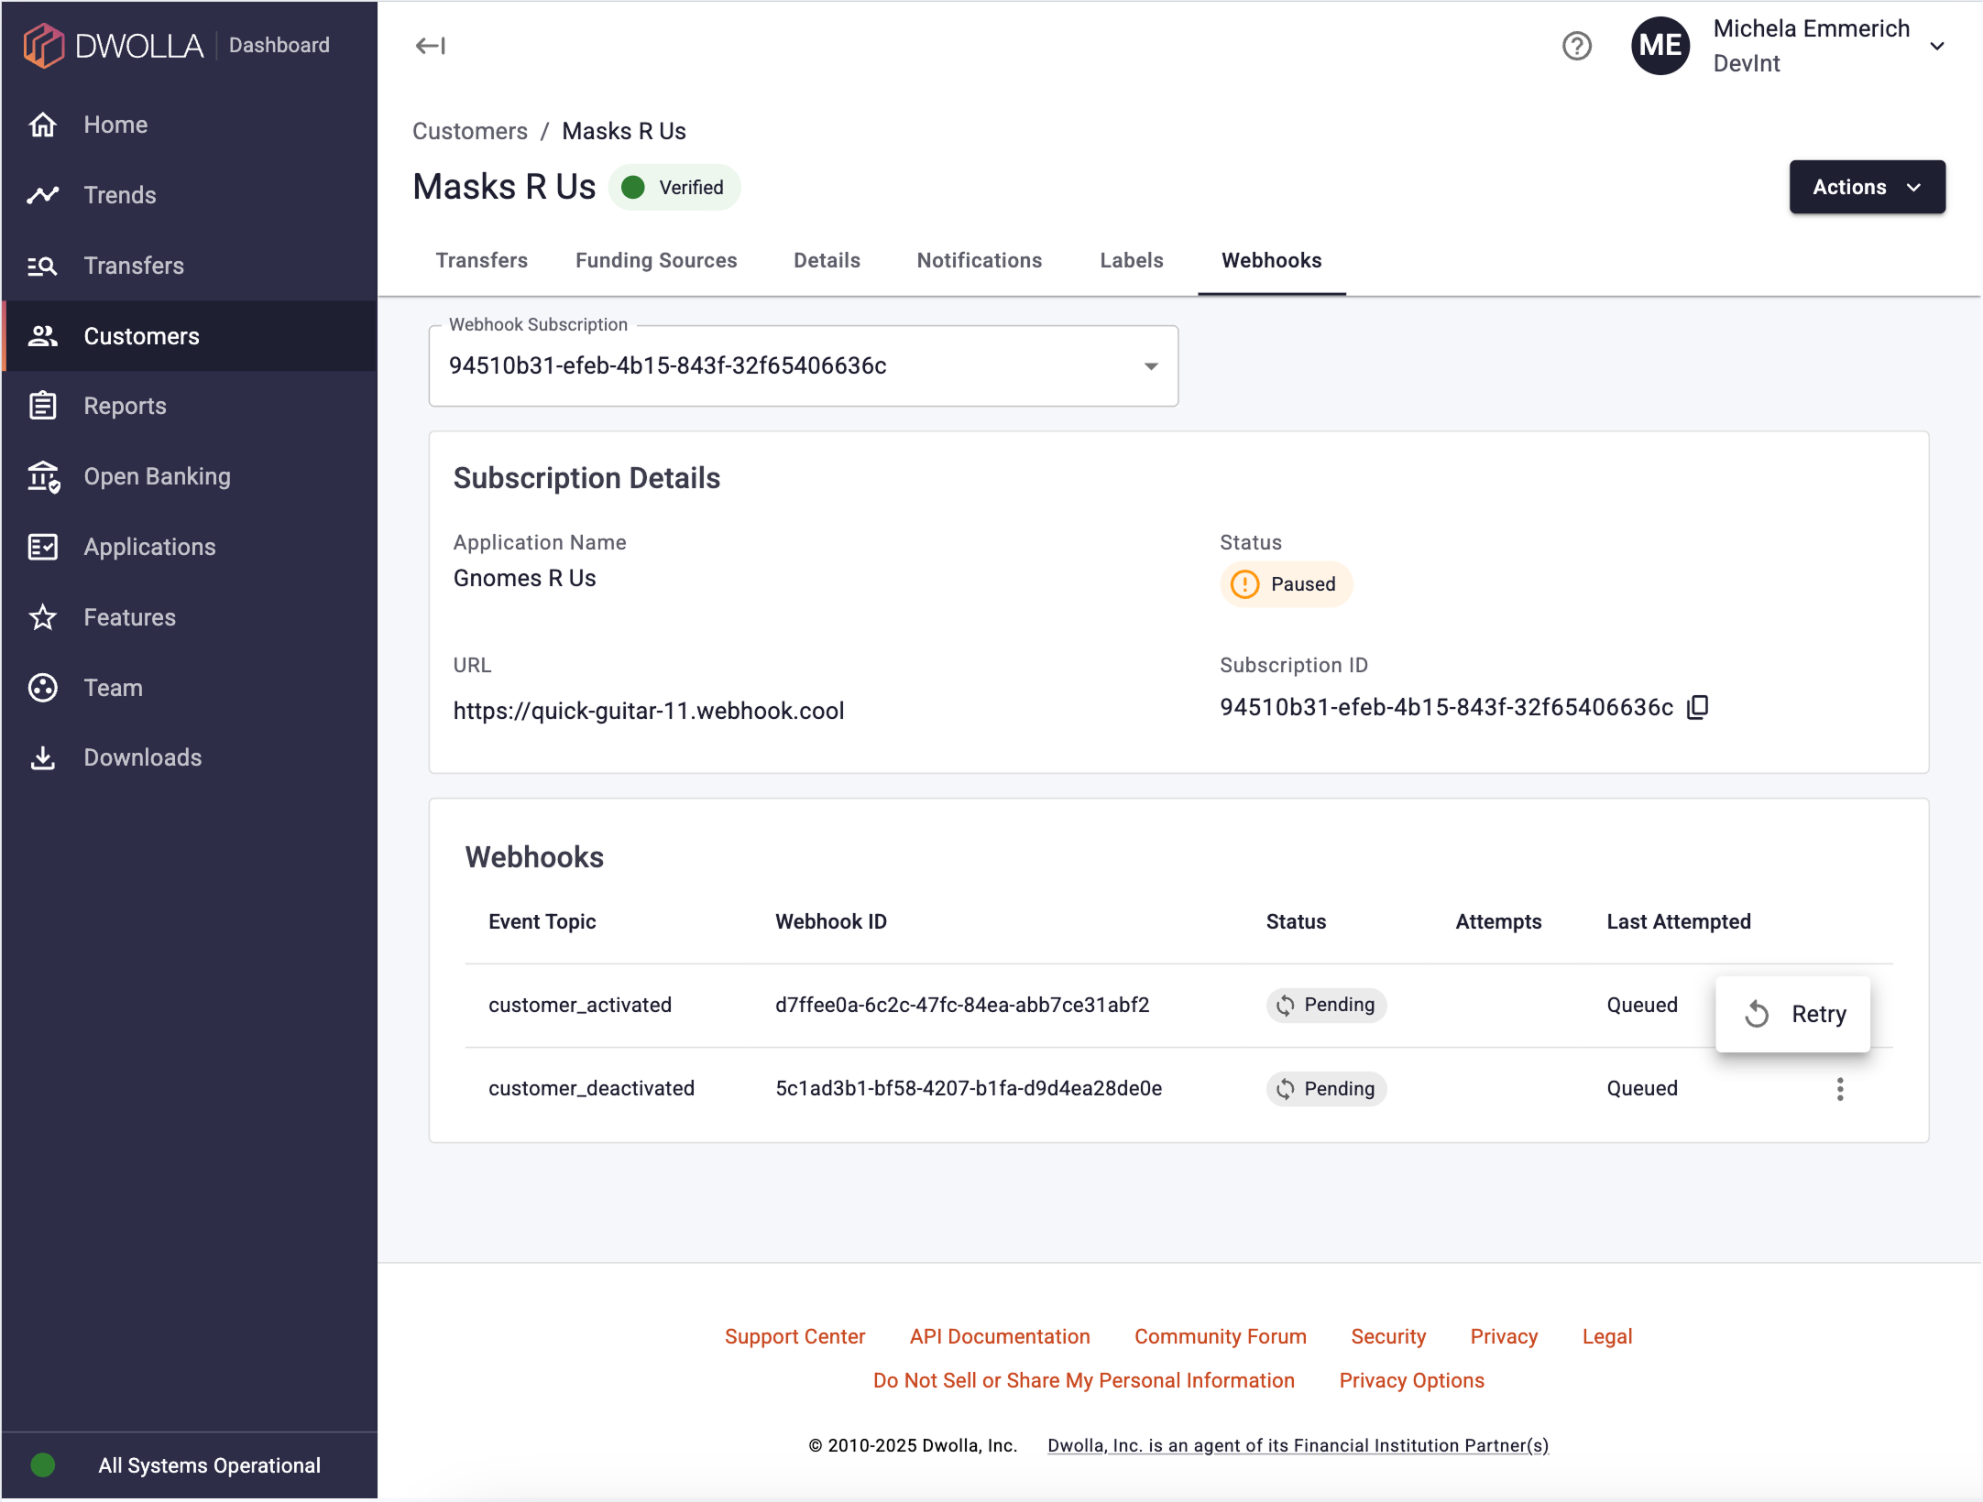
Task: Click the webhook URL quick-guitar-11.webhook.cool
Action: [649, 711]
